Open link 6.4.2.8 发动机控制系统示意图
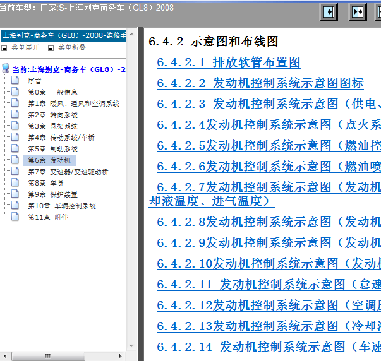Screen dimensions: 381x361 click(x=269, y=222)
